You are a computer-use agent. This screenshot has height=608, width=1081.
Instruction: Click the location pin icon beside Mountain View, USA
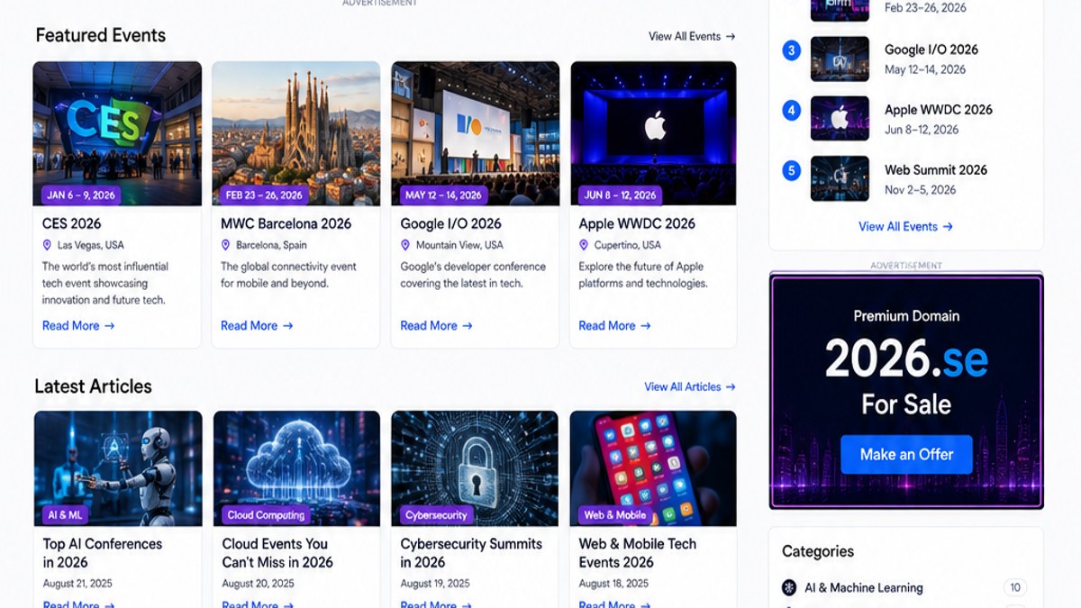[405, 245]
